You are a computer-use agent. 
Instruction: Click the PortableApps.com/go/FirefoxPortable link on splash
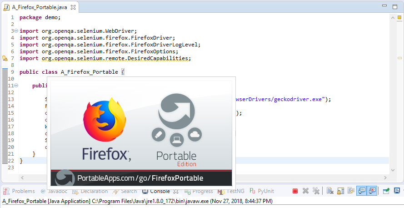pyautogui.click(x=140, y=178)
